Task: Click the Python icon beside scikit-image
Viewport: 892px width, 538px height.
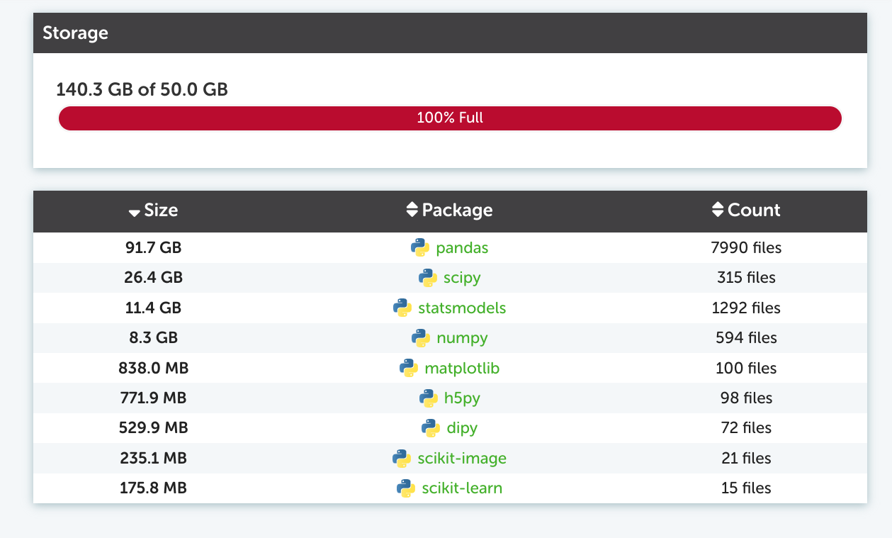Action: coord(402,458)
